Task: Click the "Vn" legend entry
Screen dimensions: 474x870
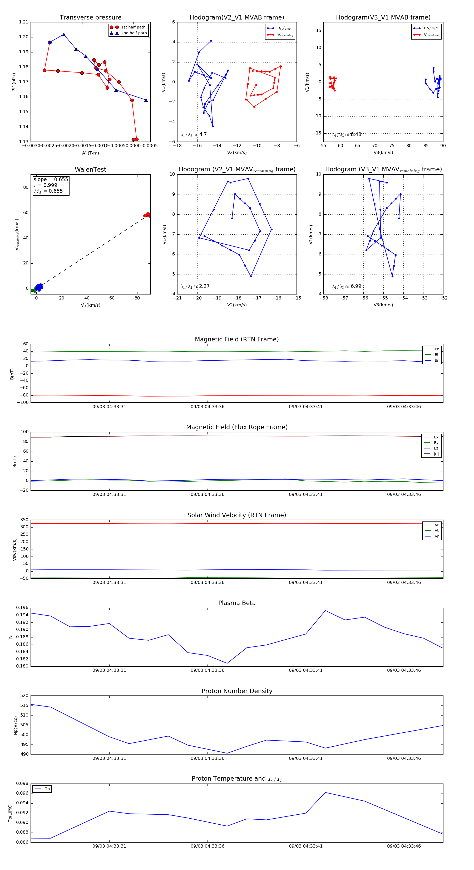Action: point(432,536)
